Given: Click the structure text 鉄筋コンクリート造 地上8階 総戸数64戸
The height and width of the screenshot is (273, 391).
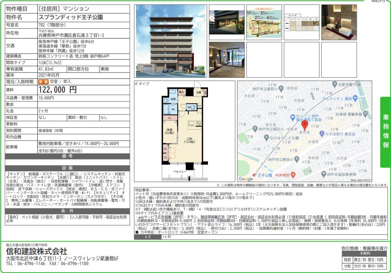Looking at the screenshot, I should tap(74, 56).
